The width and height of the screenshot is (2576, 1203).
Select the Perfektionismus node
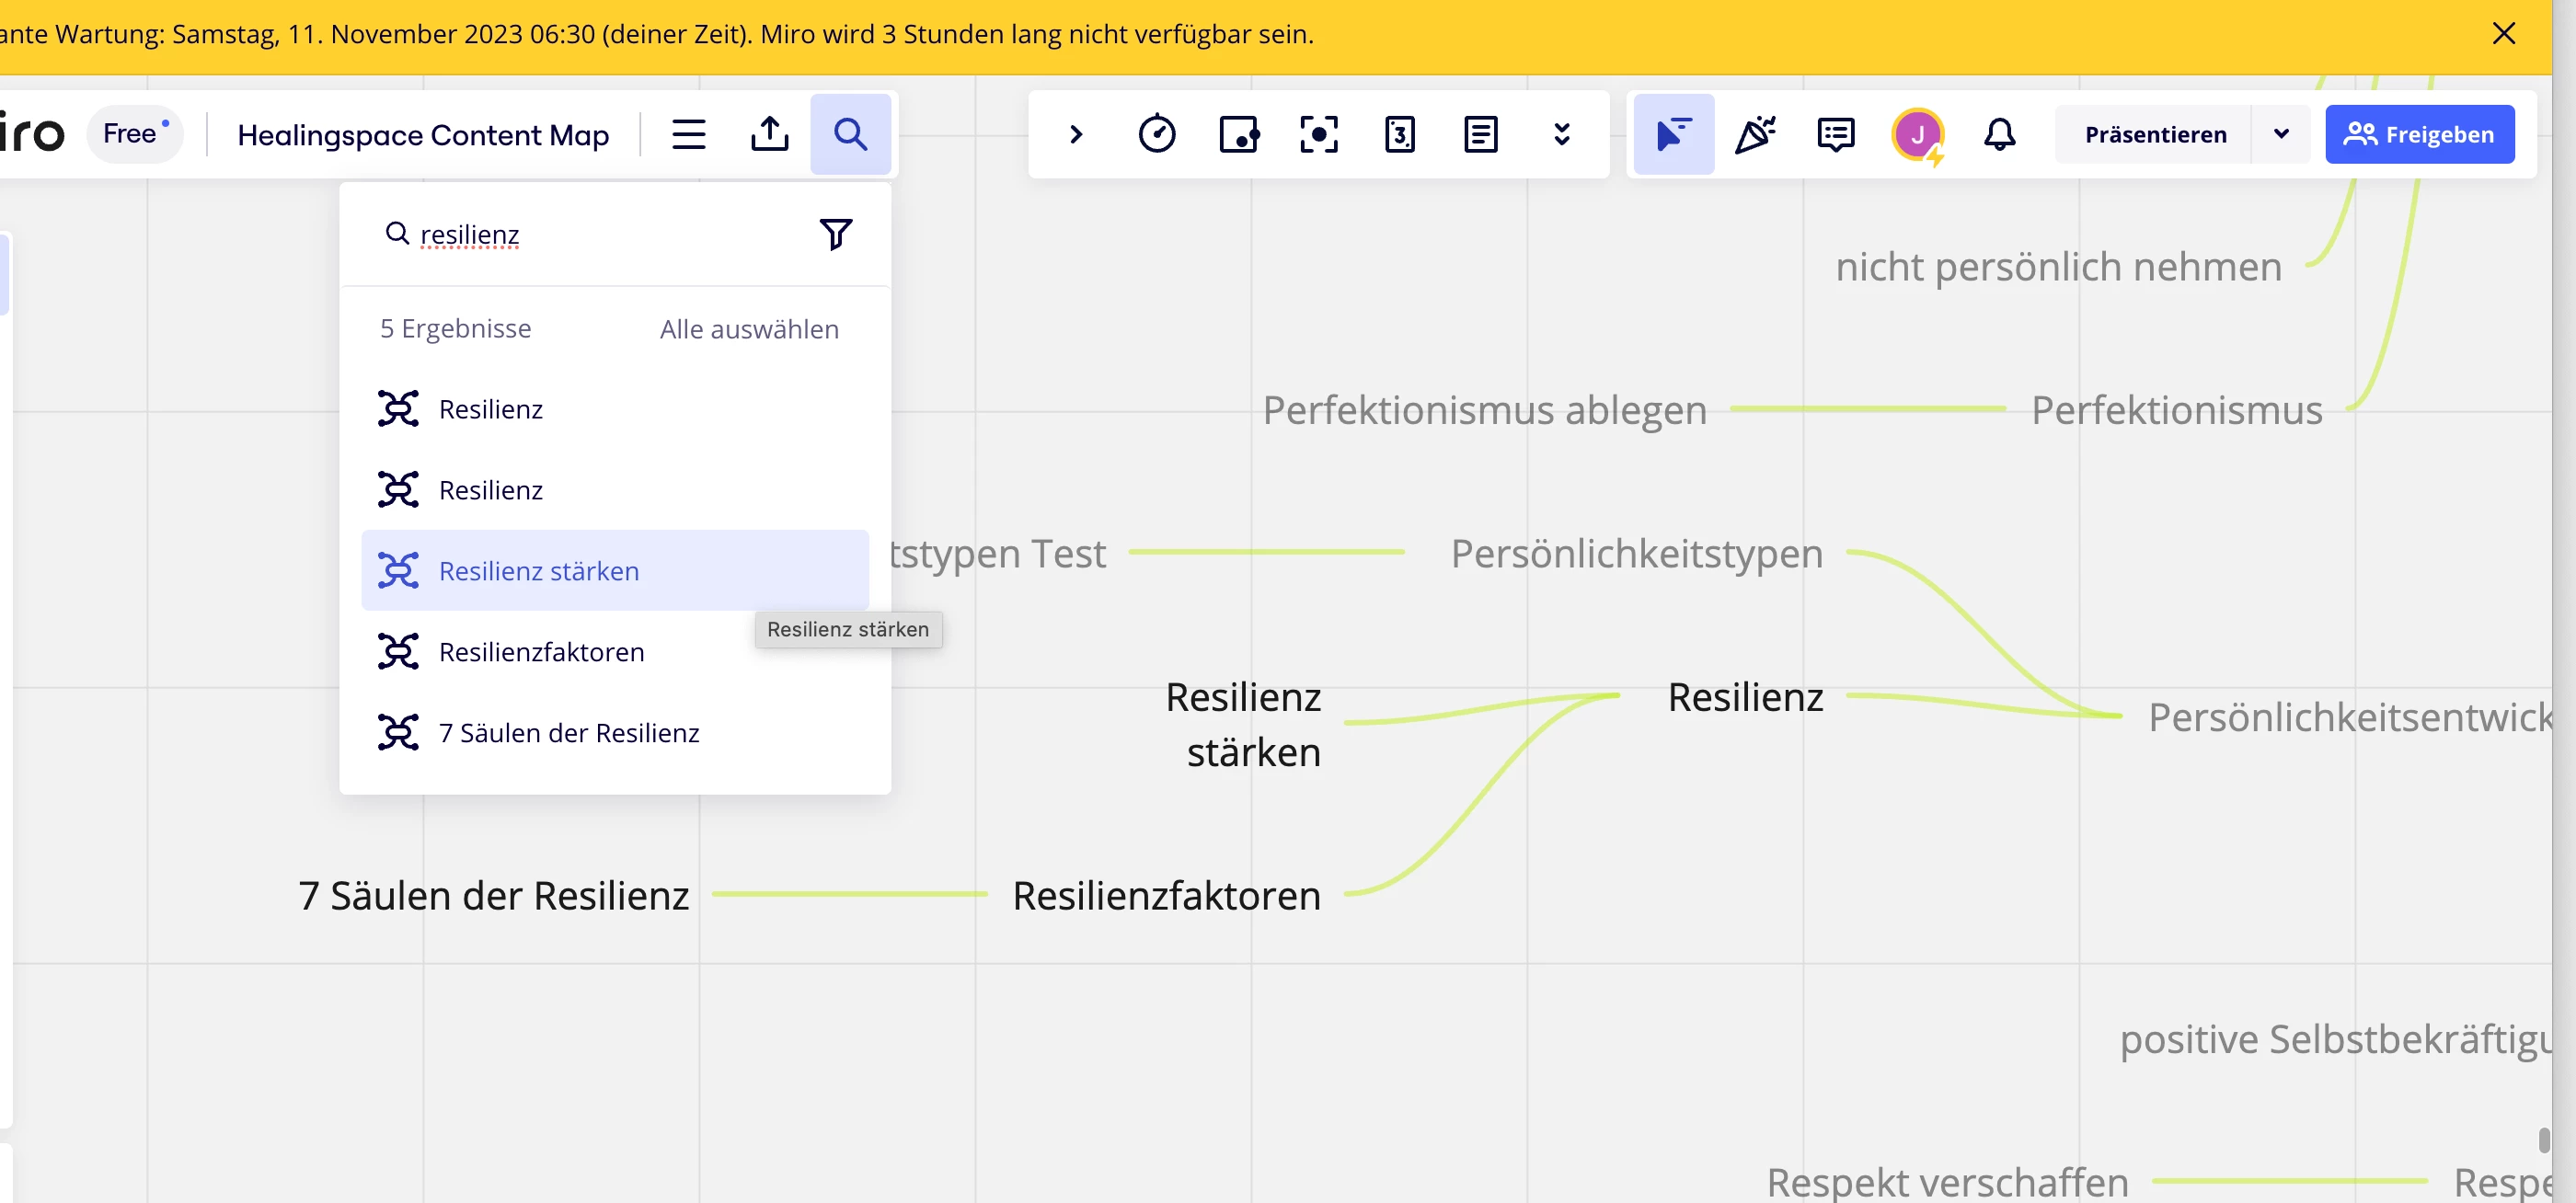pyautogui.click(x=2176, y=410)
